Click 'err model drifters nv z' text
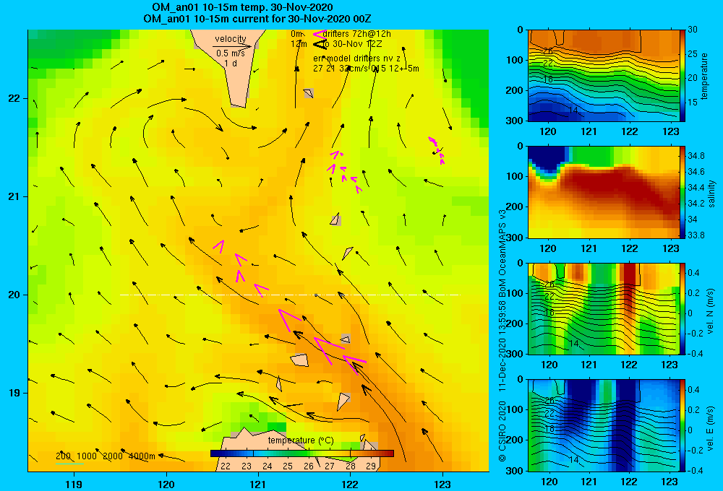This screenshot has height=491, width=723. coord(357,58)
